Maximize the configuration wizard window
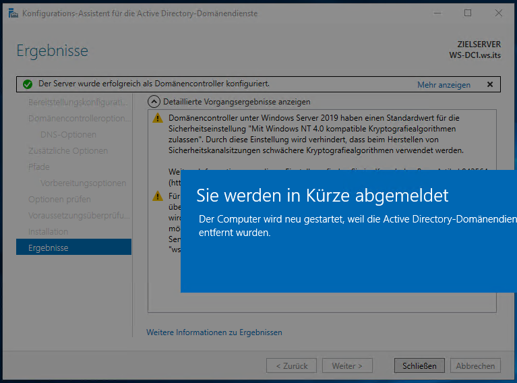This screenshot has width=517, height=383. click(468, 13)
